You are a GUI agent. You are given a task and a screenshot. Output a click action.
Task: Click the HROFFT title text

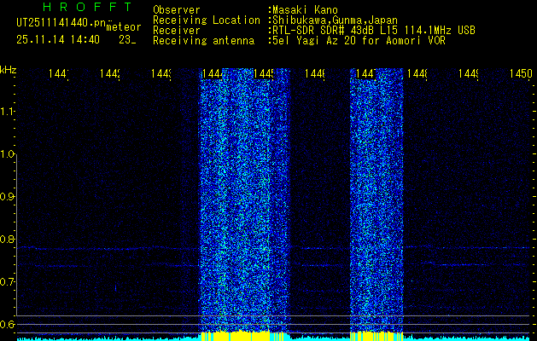click(x=88, y=7)
